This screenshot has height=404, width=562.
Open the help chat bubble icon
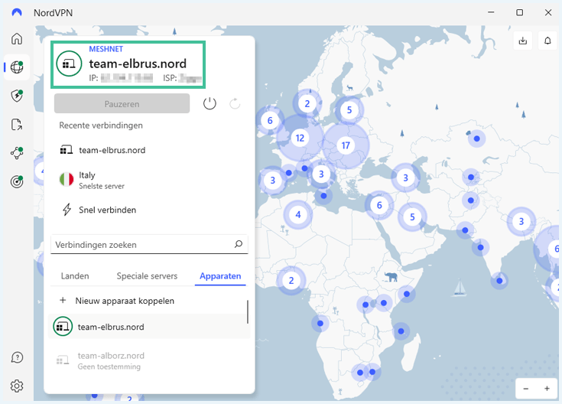[17, 357]
